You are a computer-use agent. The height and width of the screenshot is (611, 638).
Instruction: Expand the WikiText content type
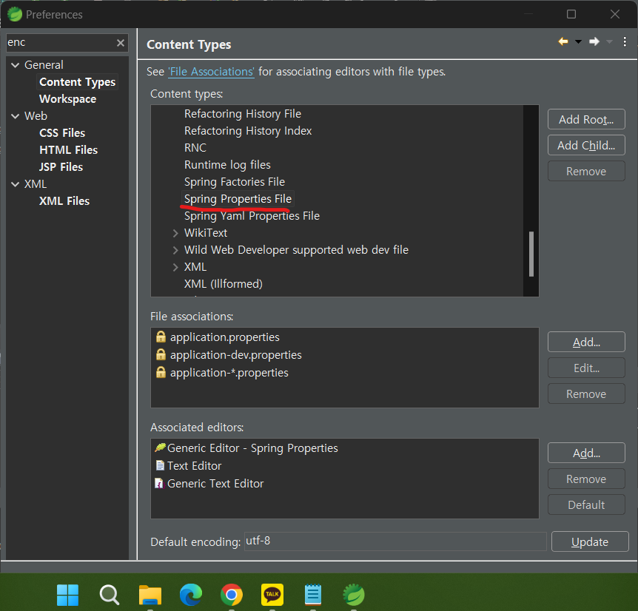coord(175,233)
